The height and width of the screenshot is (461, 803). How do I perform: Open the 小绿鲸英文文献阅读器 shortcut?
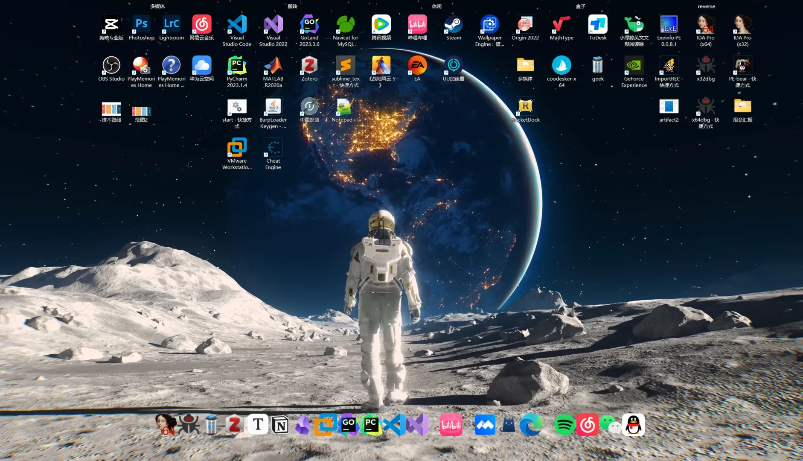634,31
